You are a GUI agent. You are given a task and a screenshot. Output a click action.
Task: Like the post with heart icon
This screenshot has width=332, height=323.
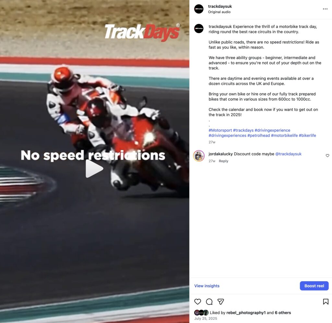tap(197, 301)
